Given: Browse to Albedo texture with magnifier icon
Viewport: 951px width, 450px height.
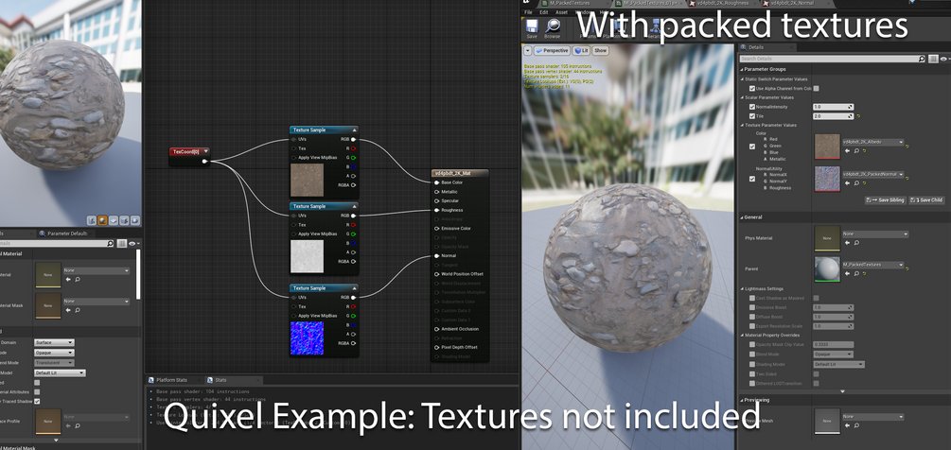Looking at the screenshot, I should pyautogui.click(x=856, y=151).
